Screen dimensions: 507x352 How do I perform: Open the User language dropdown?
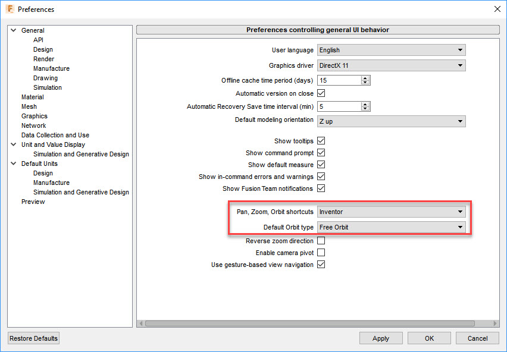(x=461, y=50)
